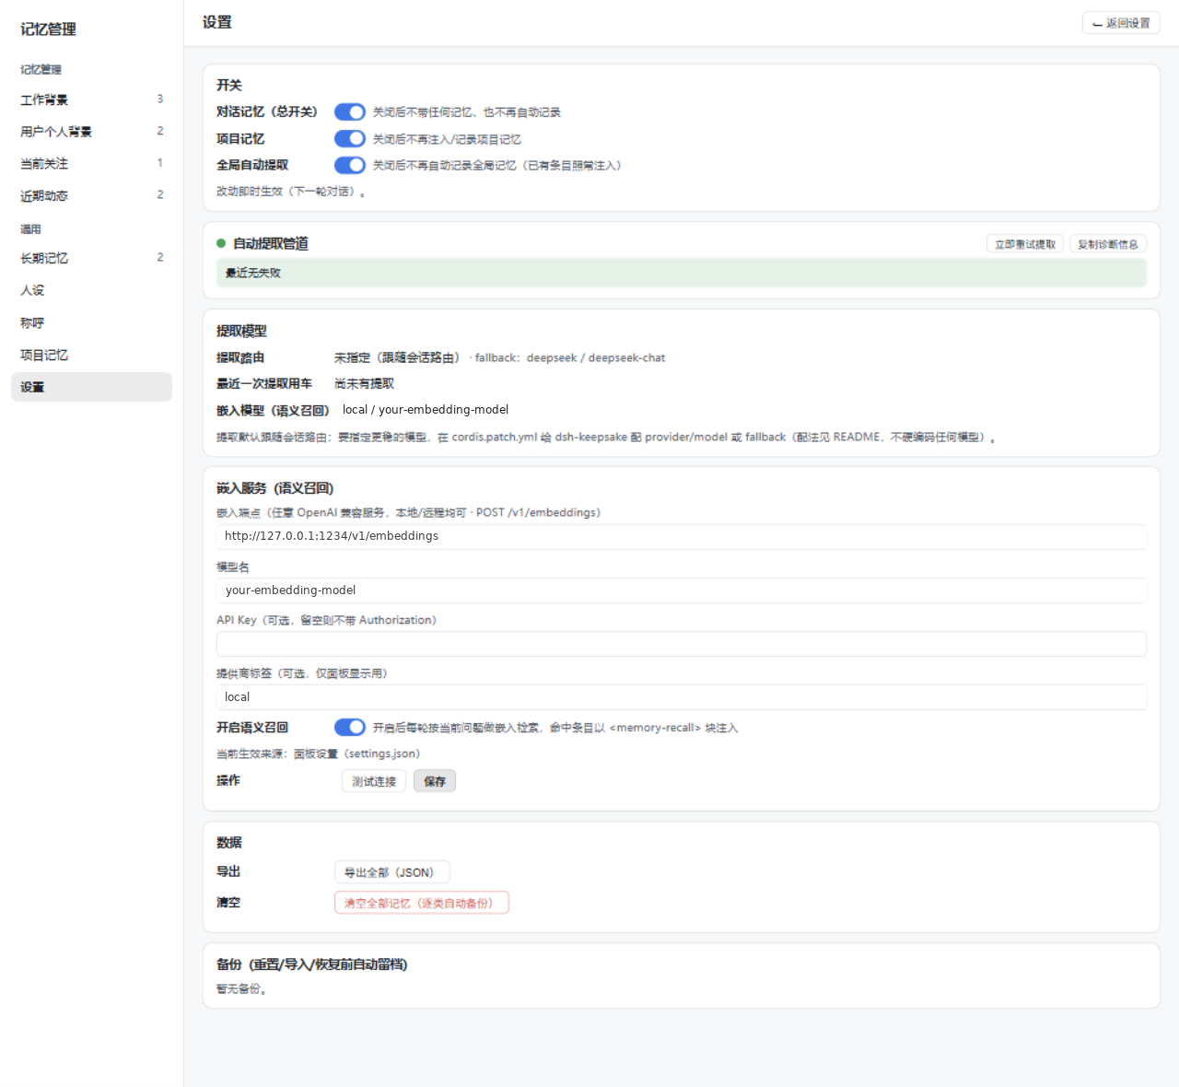Click the 立即重试提取 button
The width and height of the screenshot is (1179, 1087).
[1025, 244]
